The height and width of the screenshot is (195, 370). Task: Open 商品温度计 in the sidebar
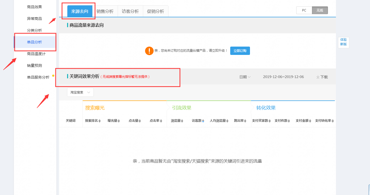point(36,54)
